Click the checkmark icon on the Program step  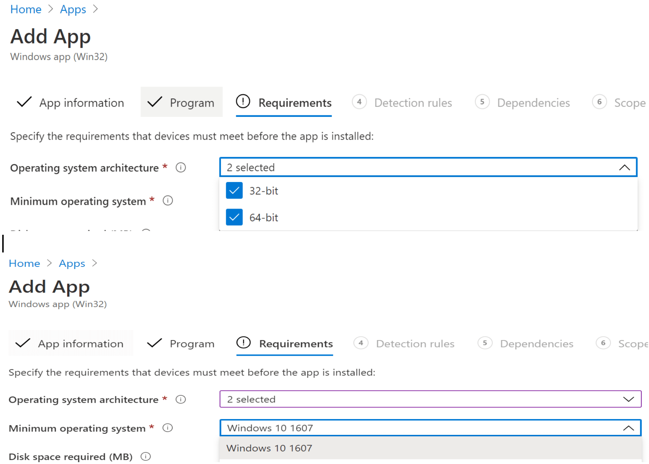[155, 102]
